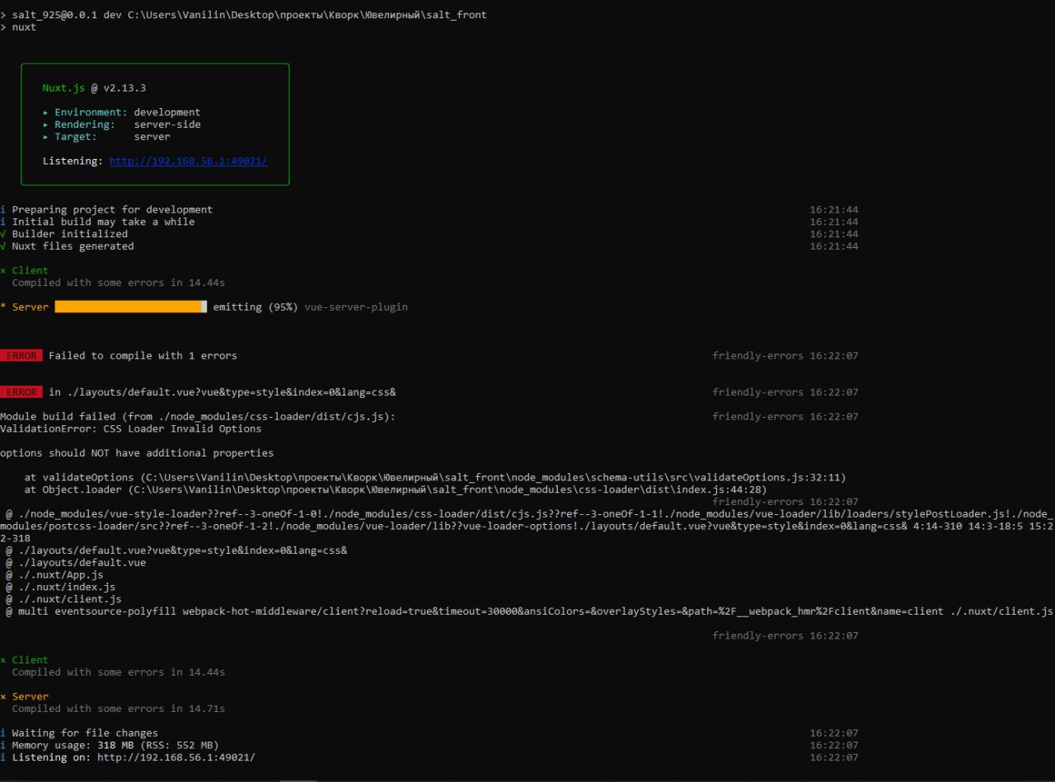The width and height of the screenshot is (1055, 782).
Task: Click the '@ ./.nuxt/App.js' line
Action: tap(54, 574)
